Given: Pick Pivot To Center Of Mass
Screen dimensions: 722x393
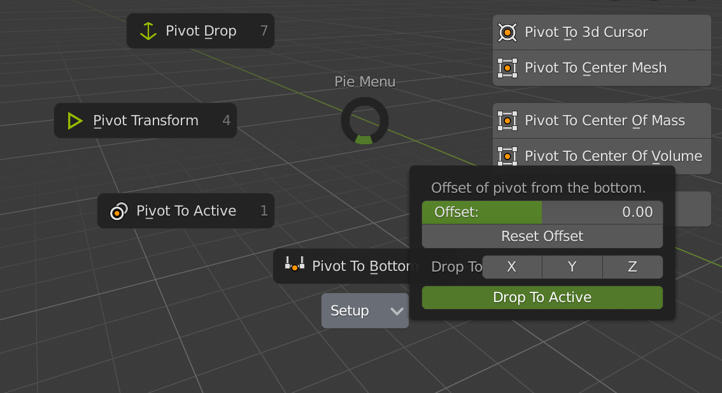Looking at the screenshot, I should point(602,120).
